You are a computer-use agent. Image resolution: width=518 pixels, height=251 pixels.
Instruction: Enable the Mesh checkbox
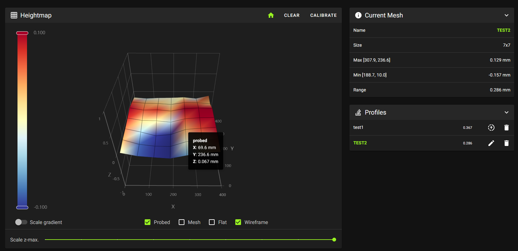coord(182,222)
